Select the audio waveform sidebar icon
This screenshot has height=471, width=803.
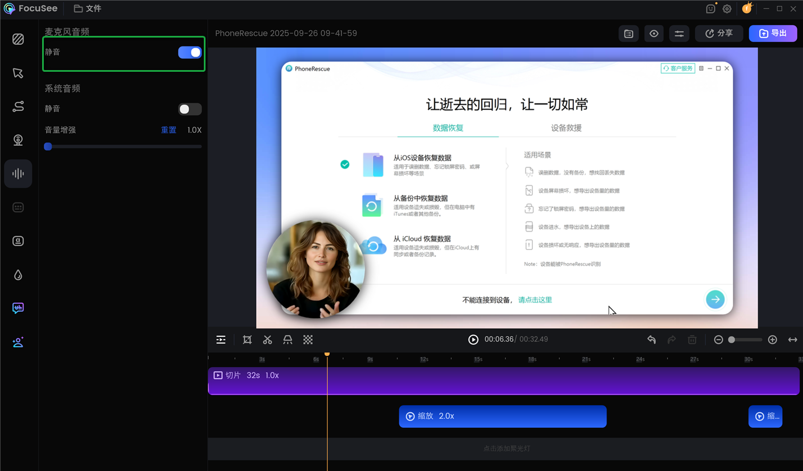(x=18, y=174)
